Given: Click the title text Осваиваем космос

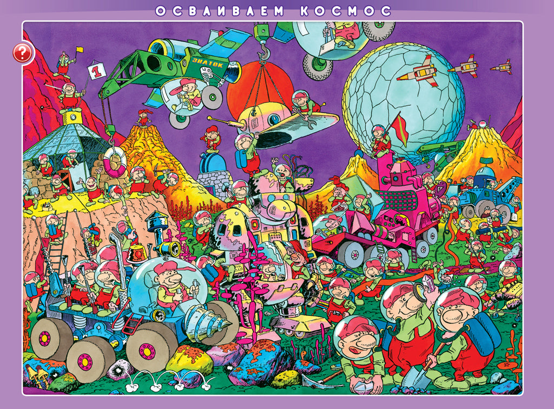Looking at the screenshot, I should click(273, 11).
